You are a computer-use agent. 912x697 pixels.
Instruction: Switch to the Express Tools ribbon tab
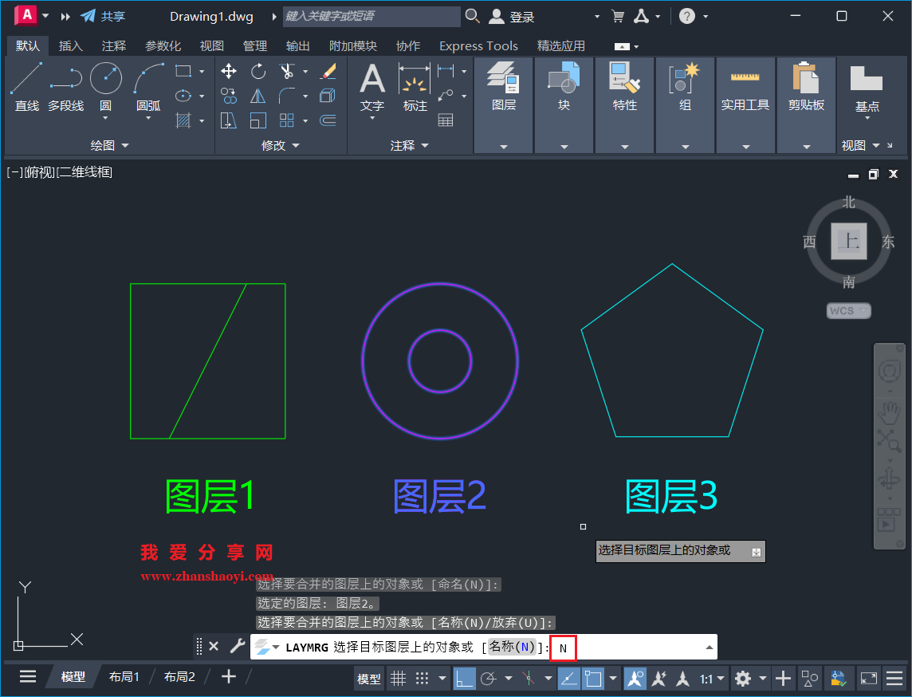(x=478, y=45)
